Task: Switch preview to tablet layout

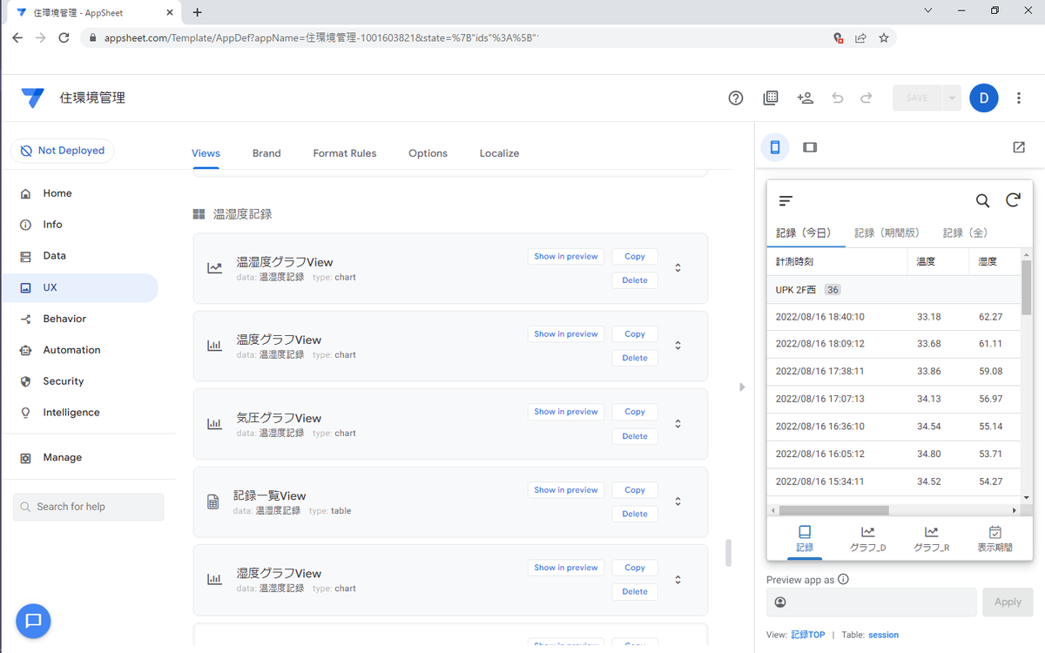Action: click(810, 147)
